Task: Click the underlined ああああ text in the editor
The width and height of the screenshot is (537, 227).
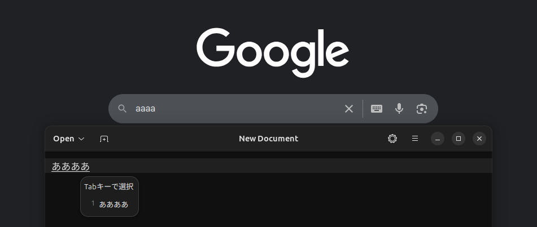Action: pos(71,167)
